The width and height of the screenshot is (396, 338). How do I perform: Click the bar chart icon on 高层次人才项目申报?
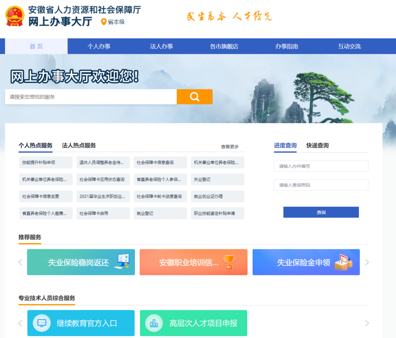[154, 323]
